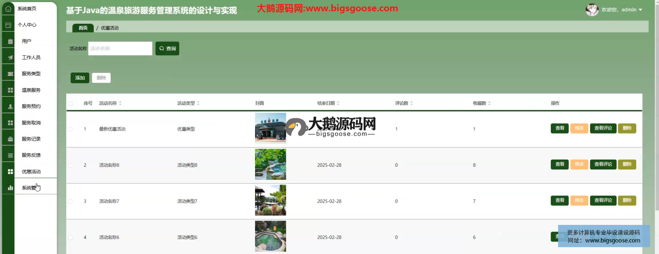Focus the 活动名称 search input field
The height and width of the screenshot is (254, 659).
click(x=120, y=49)
